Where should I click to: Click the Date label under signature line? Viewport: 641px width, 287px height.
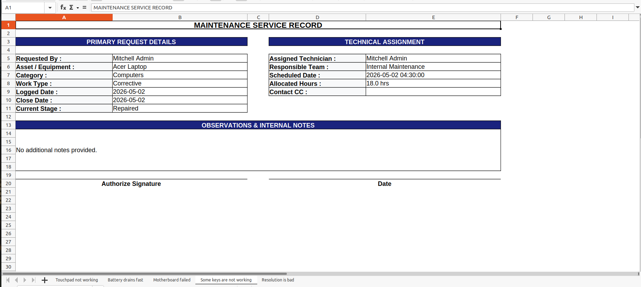point(384,184)
